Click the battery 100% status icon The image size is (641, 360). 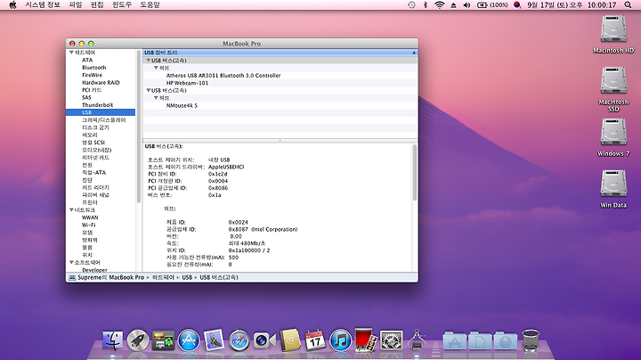click(492, 5)
